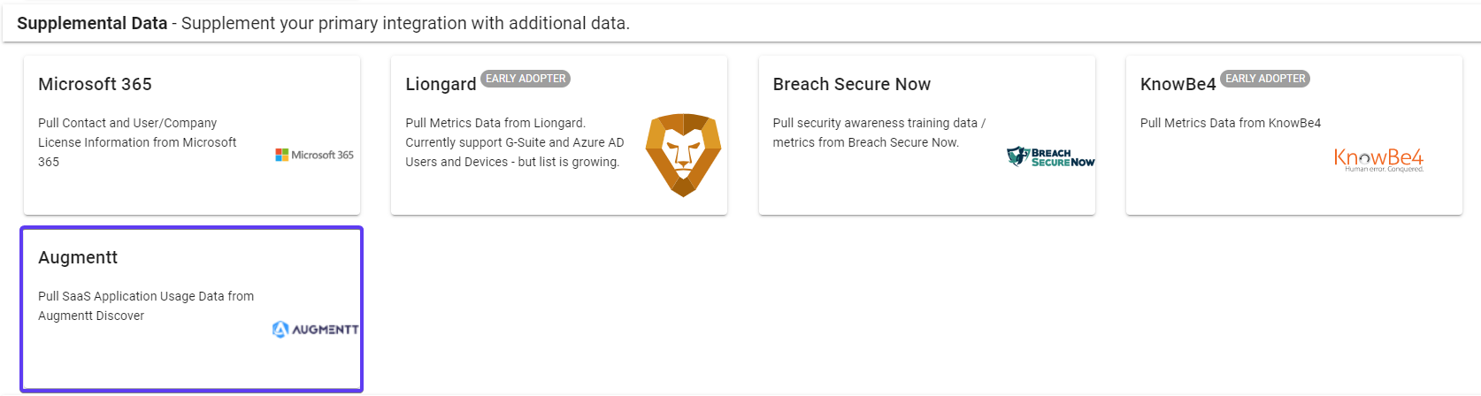The width and height of the screenshot is (1481, 396).
Task: Open the Microsoft 365 card title
Action: pyautogui.click(x=95, y=84)
